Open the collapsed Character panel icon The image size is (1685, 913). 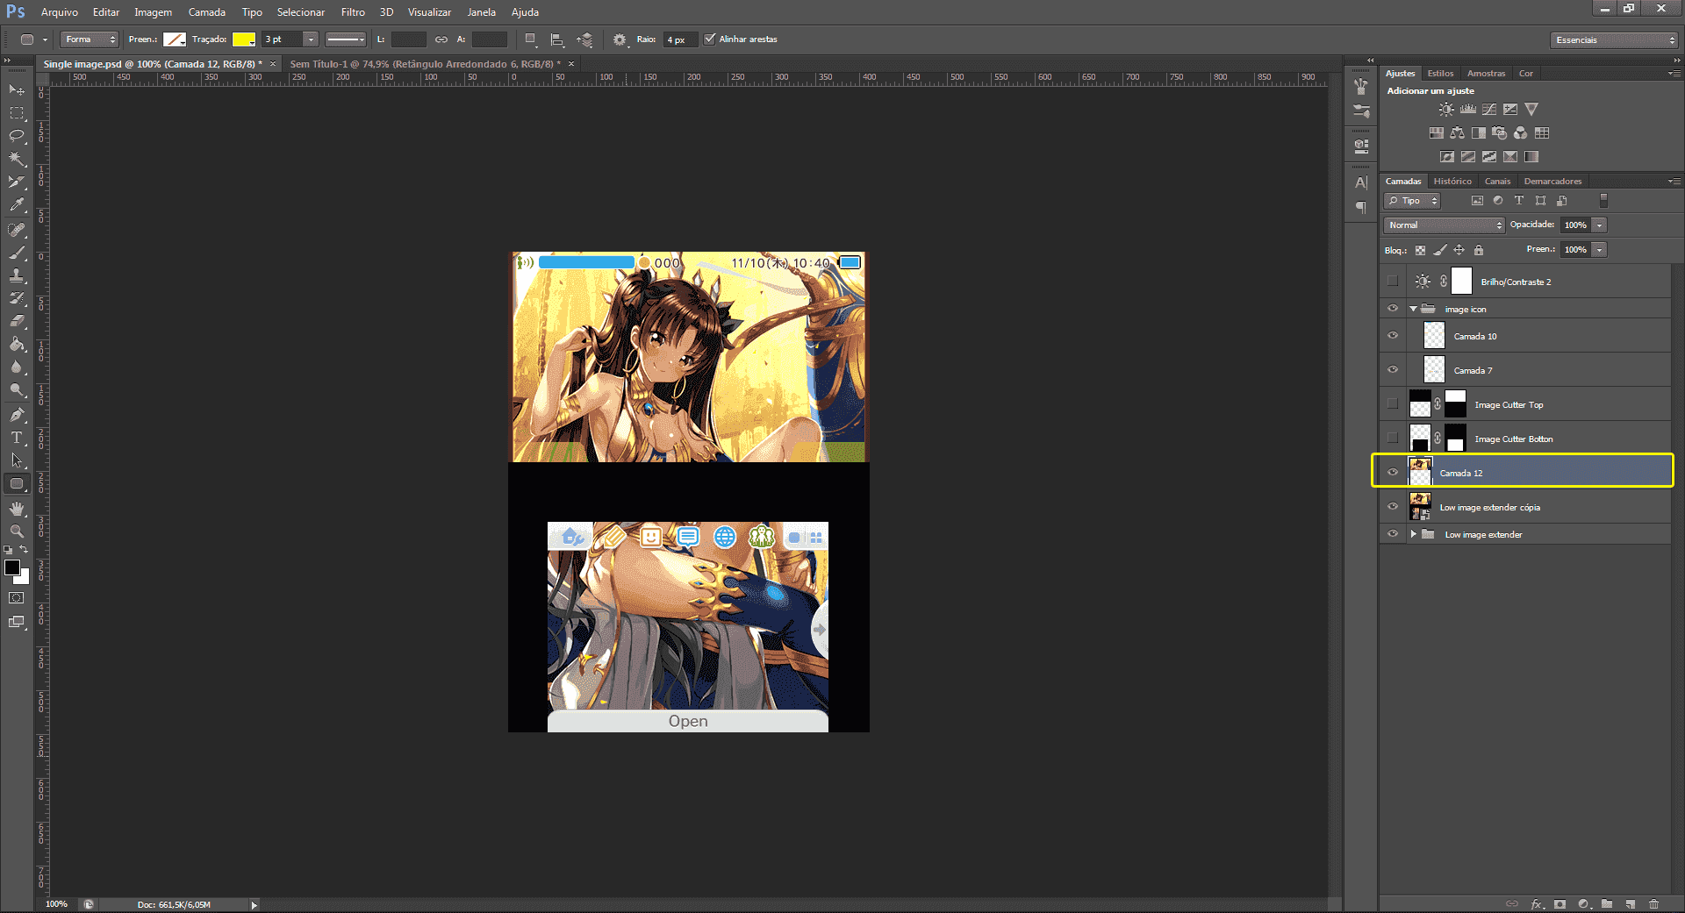tap(1361, 182)
